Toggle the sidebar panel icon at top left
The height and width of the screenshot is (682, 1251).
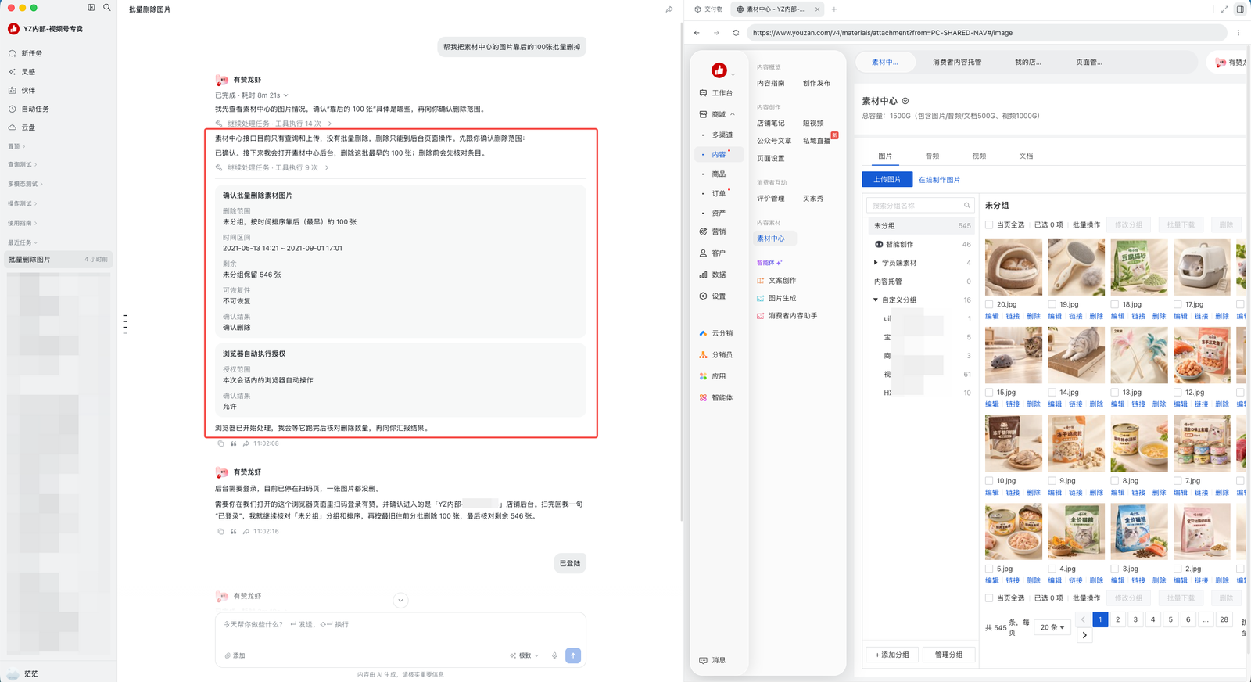point(91,8)
